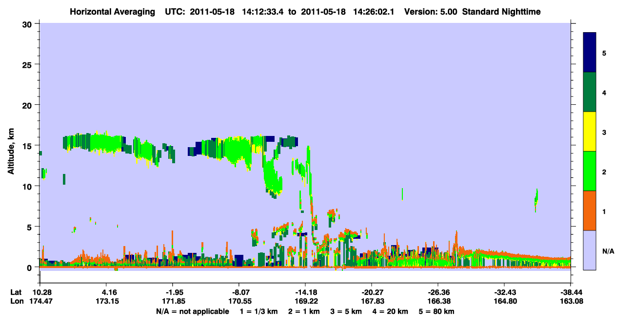634x325 pixels.
Task: Click legend text '2 = 1 km'
Action: click(304, 311)
